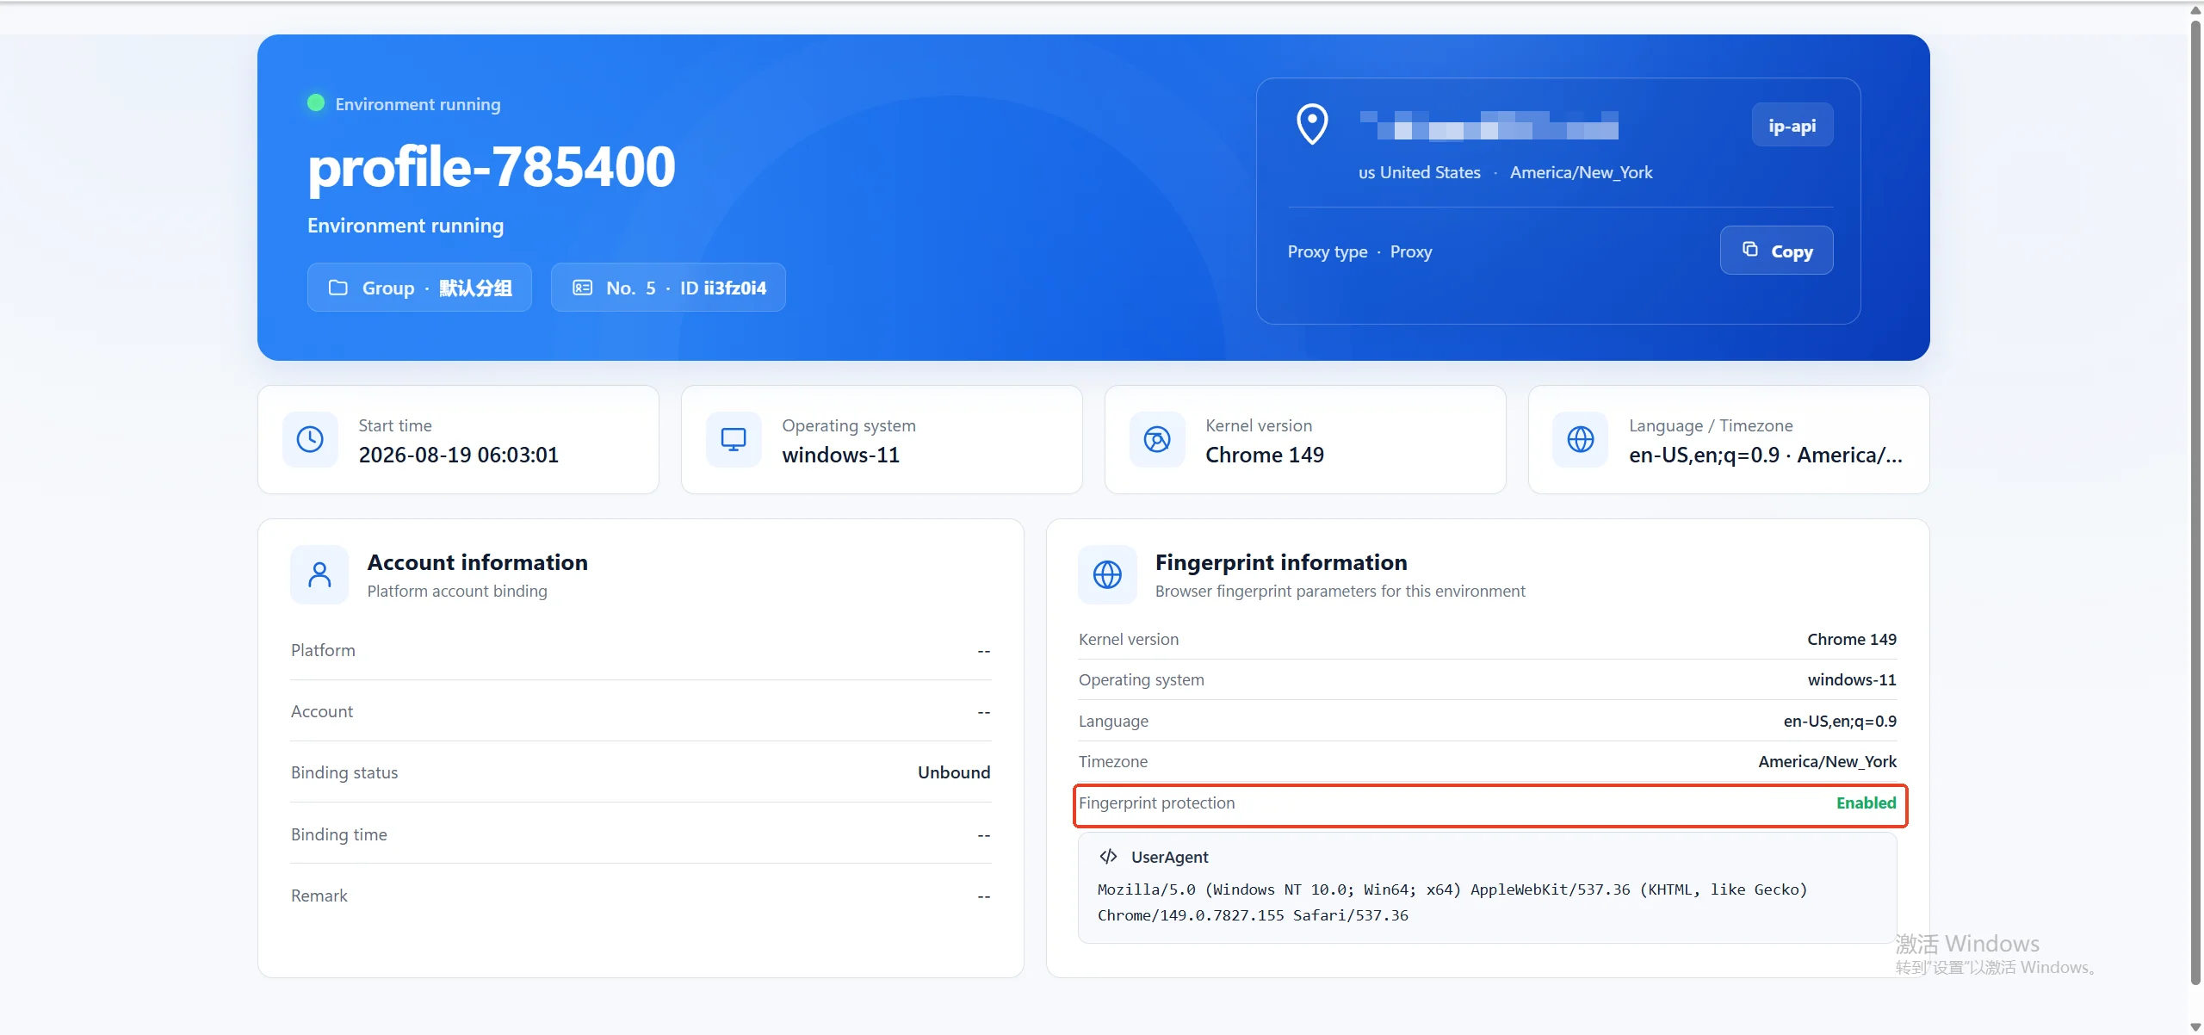Click America/New_York in the Timezone row
This screenshot has width=2204, height=1035.
(1828, 762)
